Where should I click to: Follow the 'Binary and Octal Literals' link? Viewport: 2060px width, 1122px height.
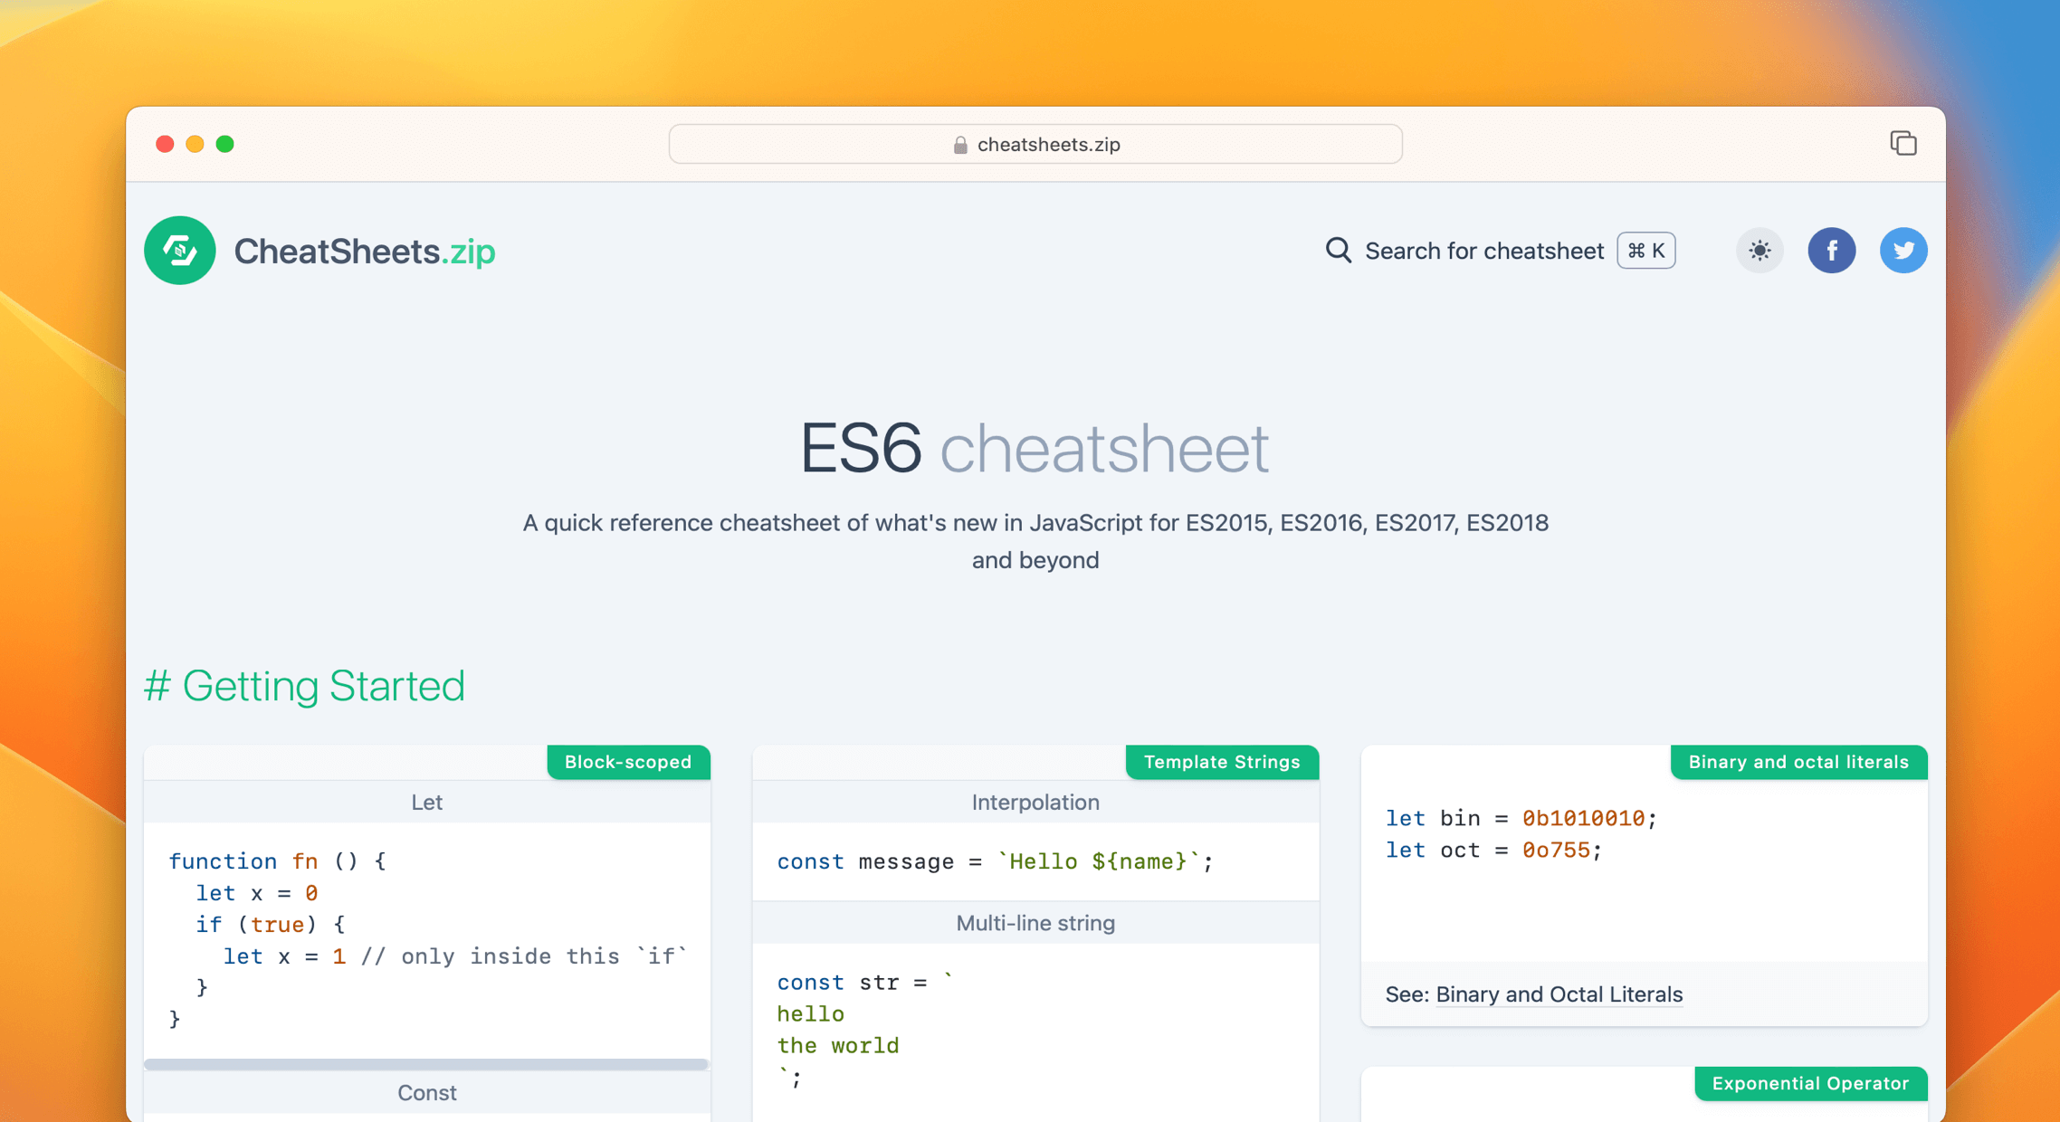click(x=1559, y=994)
